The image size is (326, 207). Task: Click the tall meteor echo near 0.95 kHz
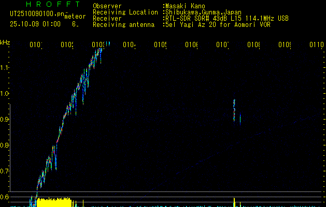click(234, 110)
